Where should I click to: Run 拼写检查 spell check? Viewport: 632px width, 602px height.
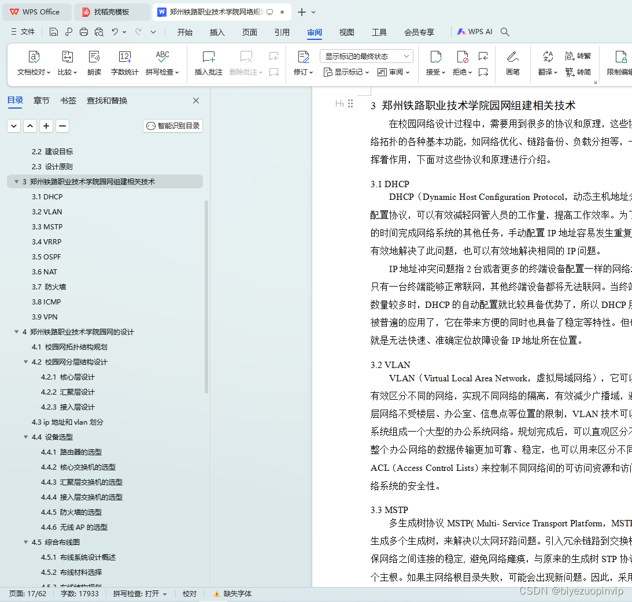tap(162, 63)
